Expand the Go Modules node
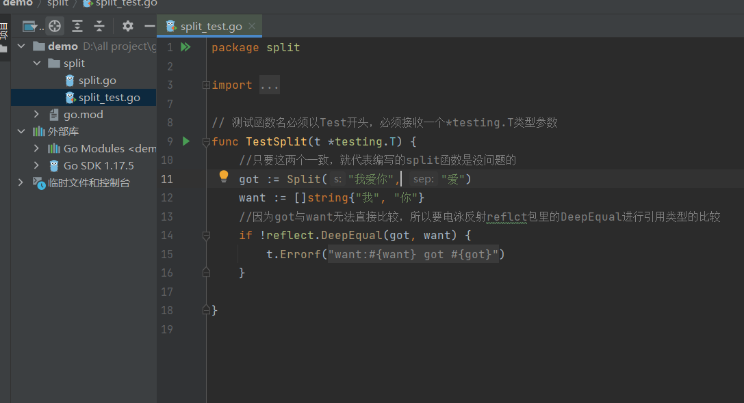This screenshot has width=744, height=403. tap(37, 149)
